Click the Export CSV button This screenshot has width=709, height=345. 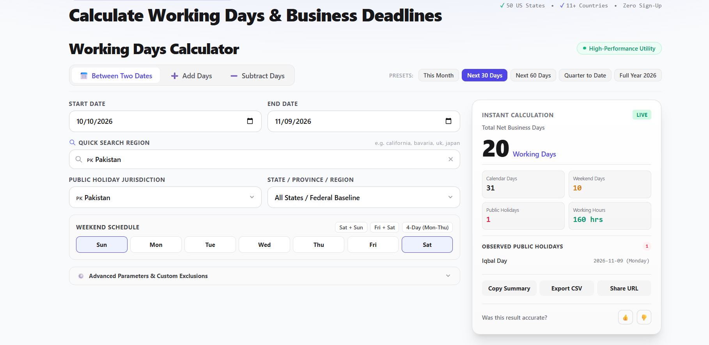[567, 288]
